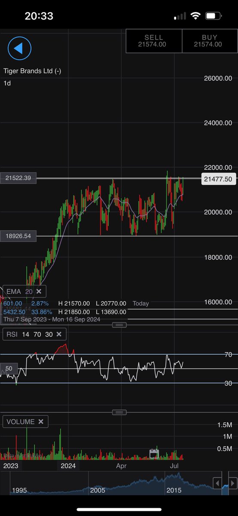Screen dimensions: 238x516
Task: Tap the Wi-Fi status icon
Action: click(x=196, y=16)
